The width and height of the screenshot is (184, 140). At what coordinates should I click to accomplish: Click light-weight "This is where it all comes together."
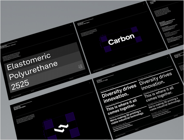[x=159, y=94]
